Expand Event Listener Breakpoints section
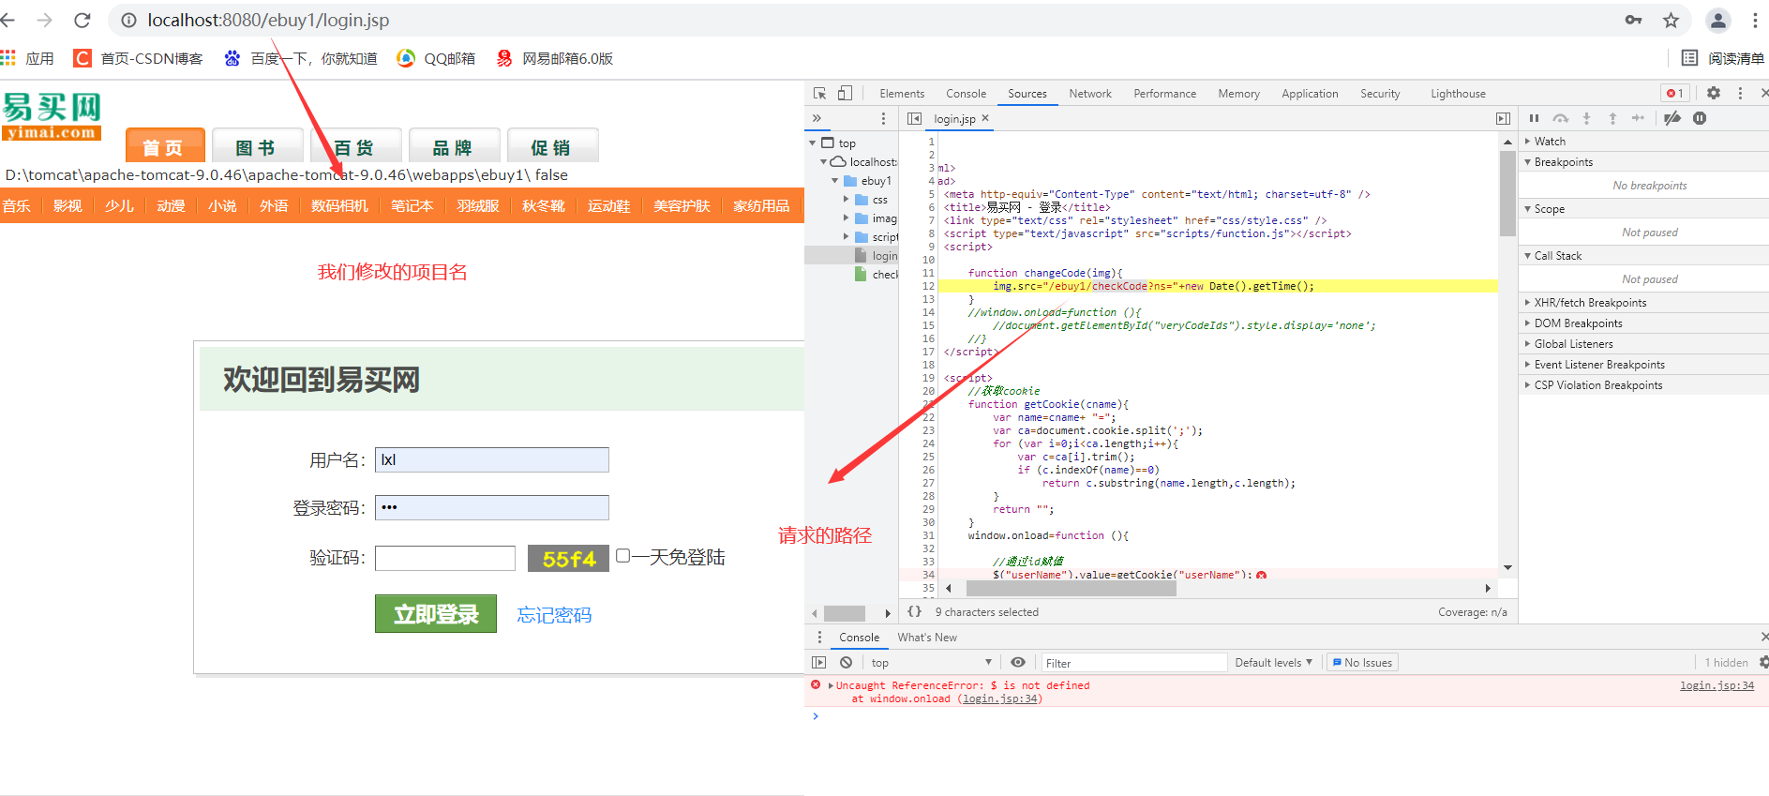This screenshot has height=796, width=1769. 1643,365
